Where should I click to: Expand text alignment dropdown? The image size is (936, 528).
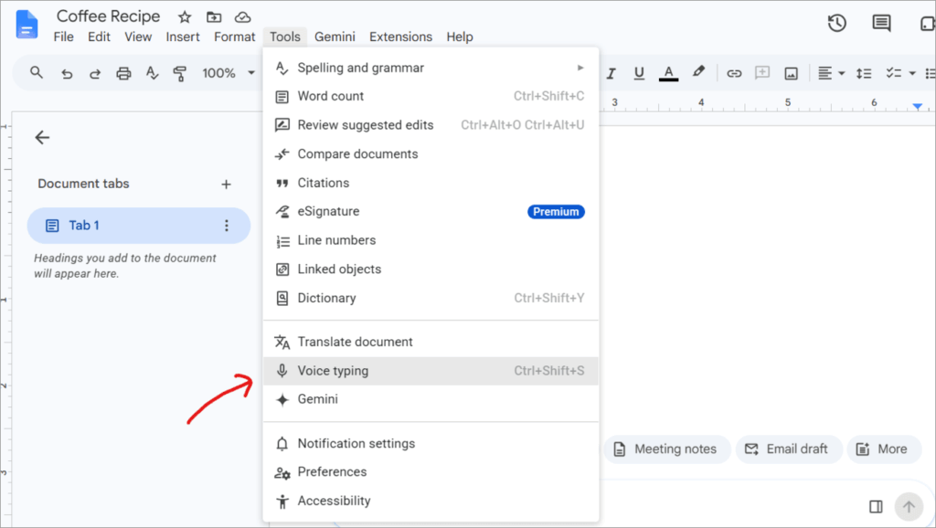[842, 73]
